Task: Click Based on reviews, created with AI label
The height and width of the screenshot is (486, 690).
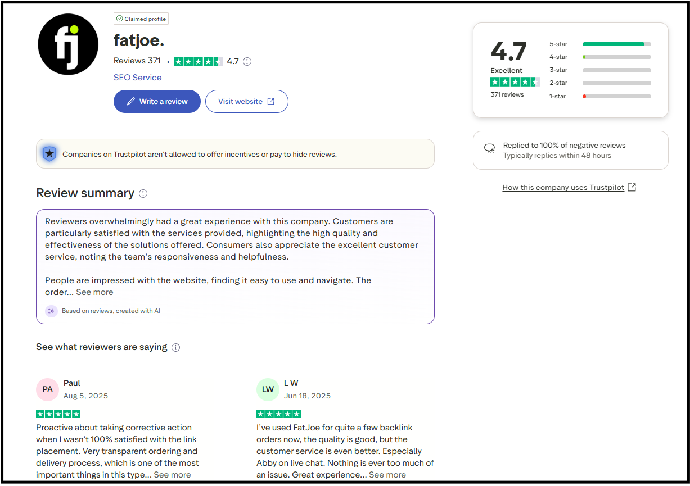Action: point(111,311)
